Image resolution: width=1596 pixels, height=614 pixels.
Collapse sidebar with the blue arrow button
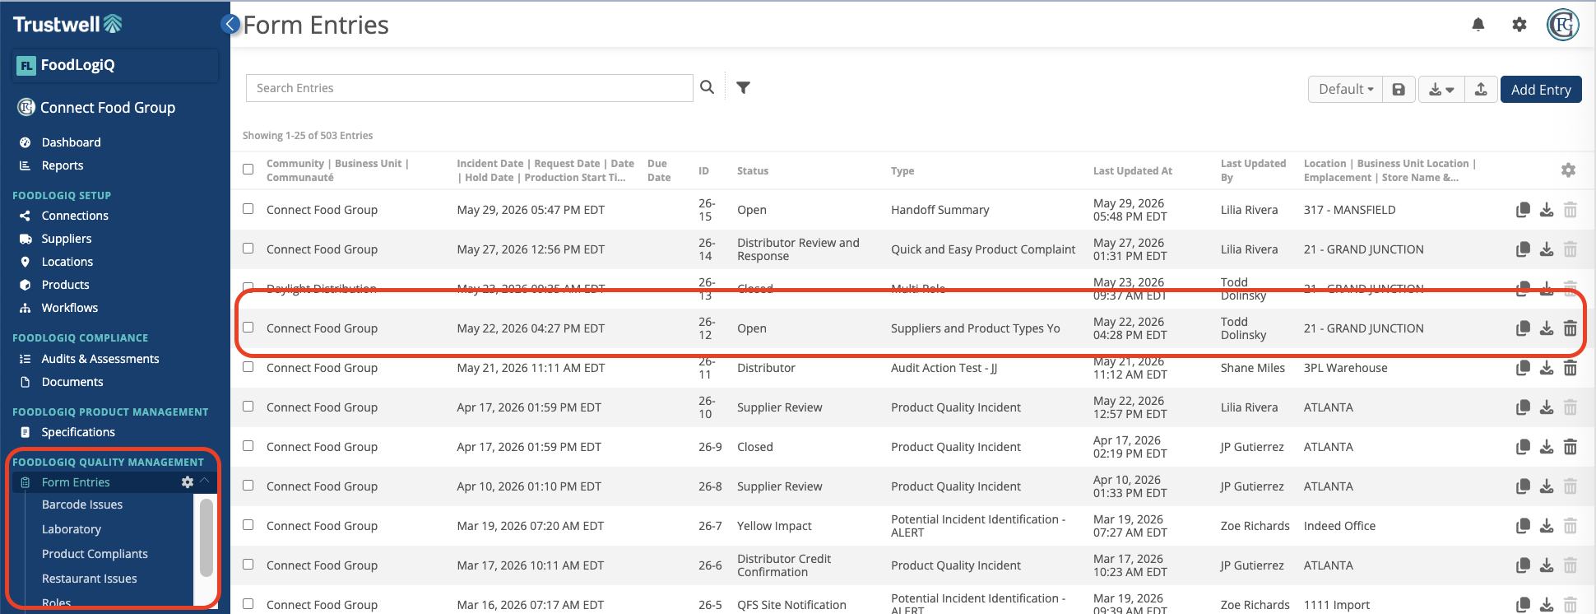pyautogui.click(x=231, y=24)
